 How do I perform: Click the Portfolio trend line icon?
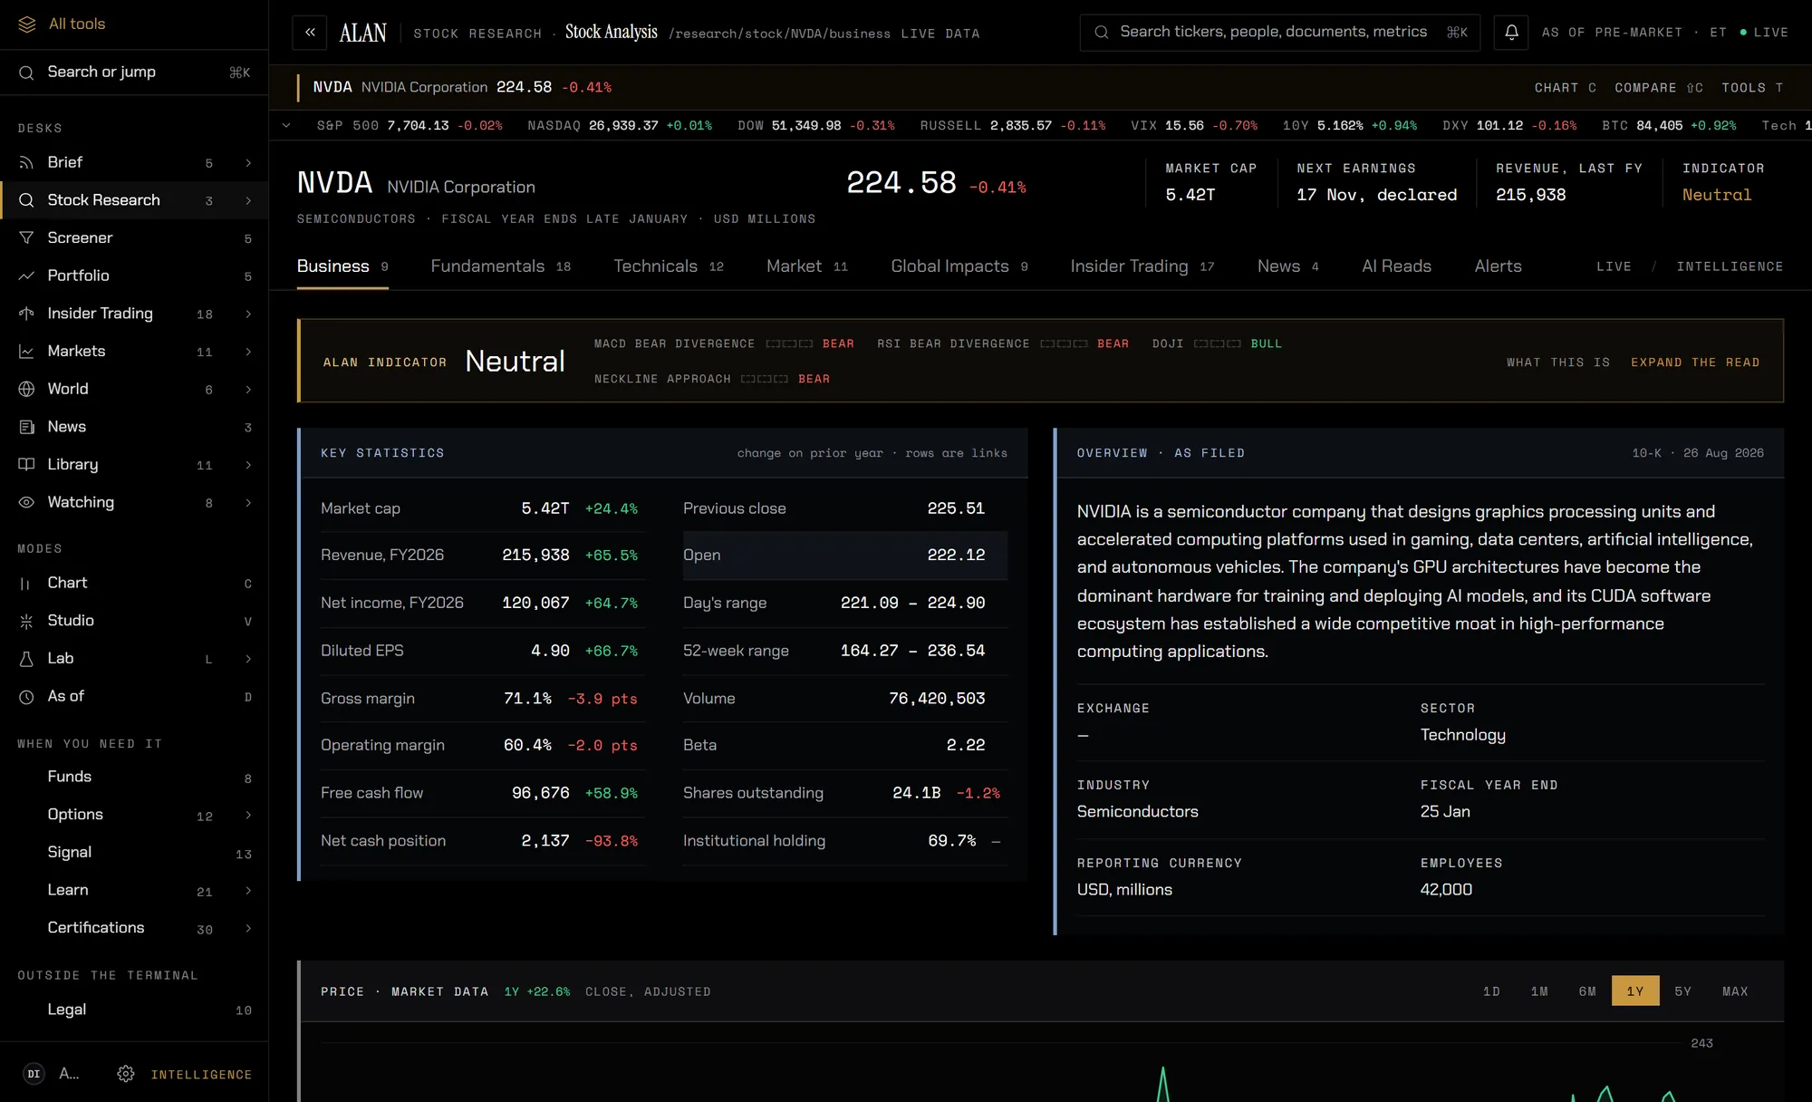(x=27, y=275)
